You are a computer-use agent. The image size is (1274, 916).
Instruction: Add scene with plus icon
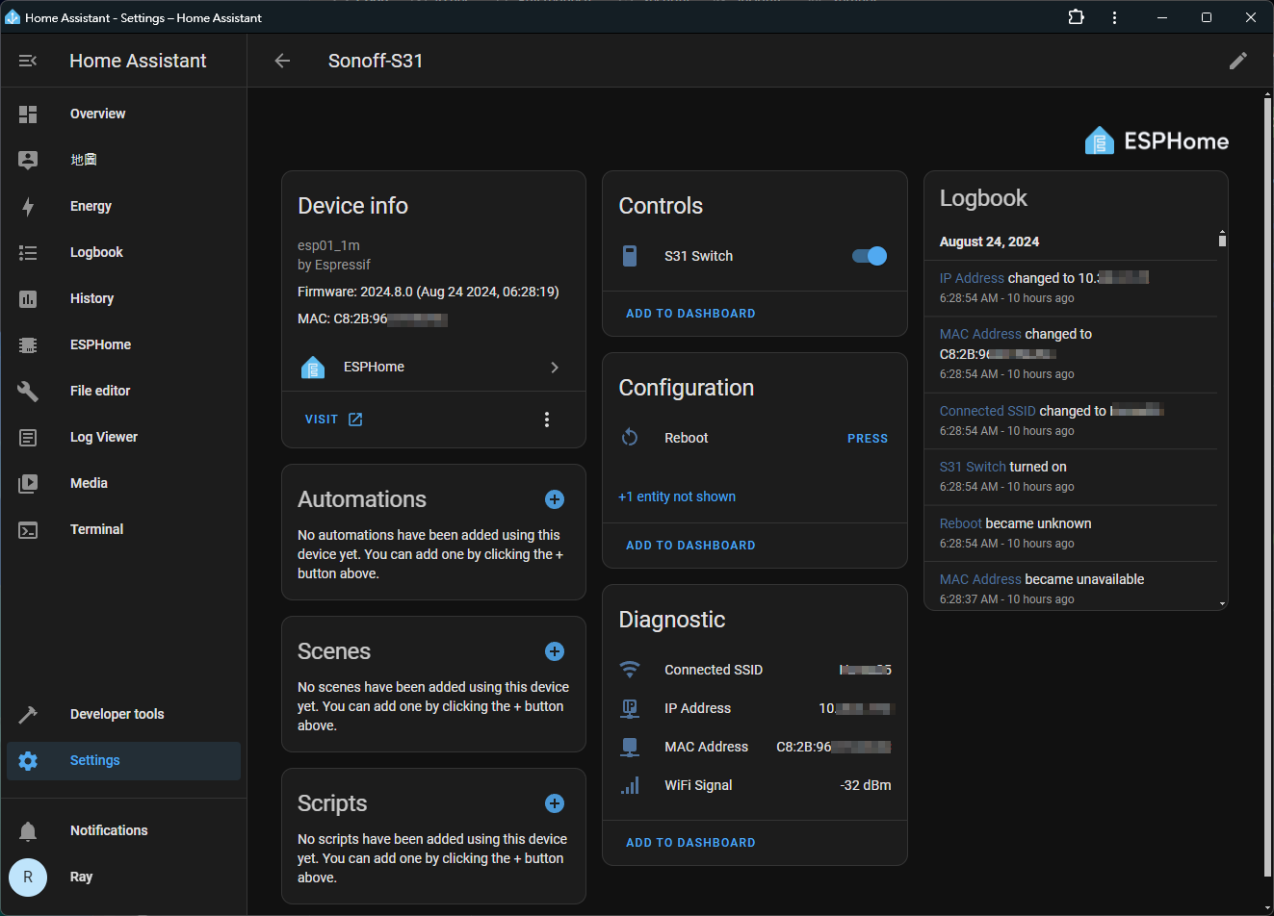coord(555,651)
